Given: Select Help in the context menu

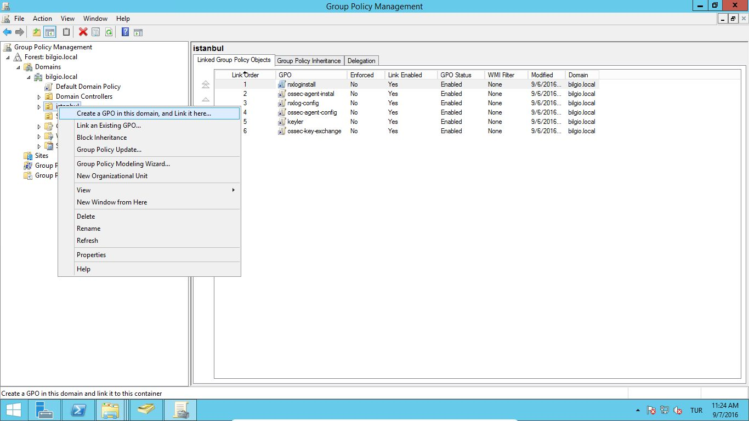Looking at the screenshot, I should [149, 269].
